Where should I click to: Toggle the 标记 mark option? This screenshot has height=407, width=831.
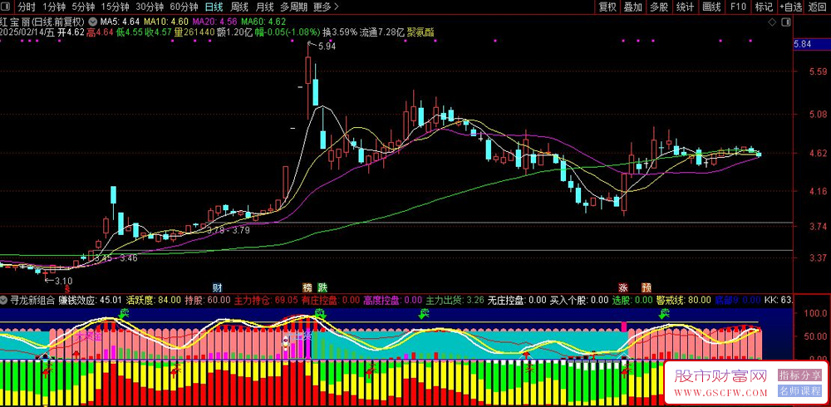[x=764, y=7]
